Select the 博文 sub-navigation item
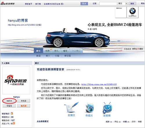145x128 pixels. [48, 56]
